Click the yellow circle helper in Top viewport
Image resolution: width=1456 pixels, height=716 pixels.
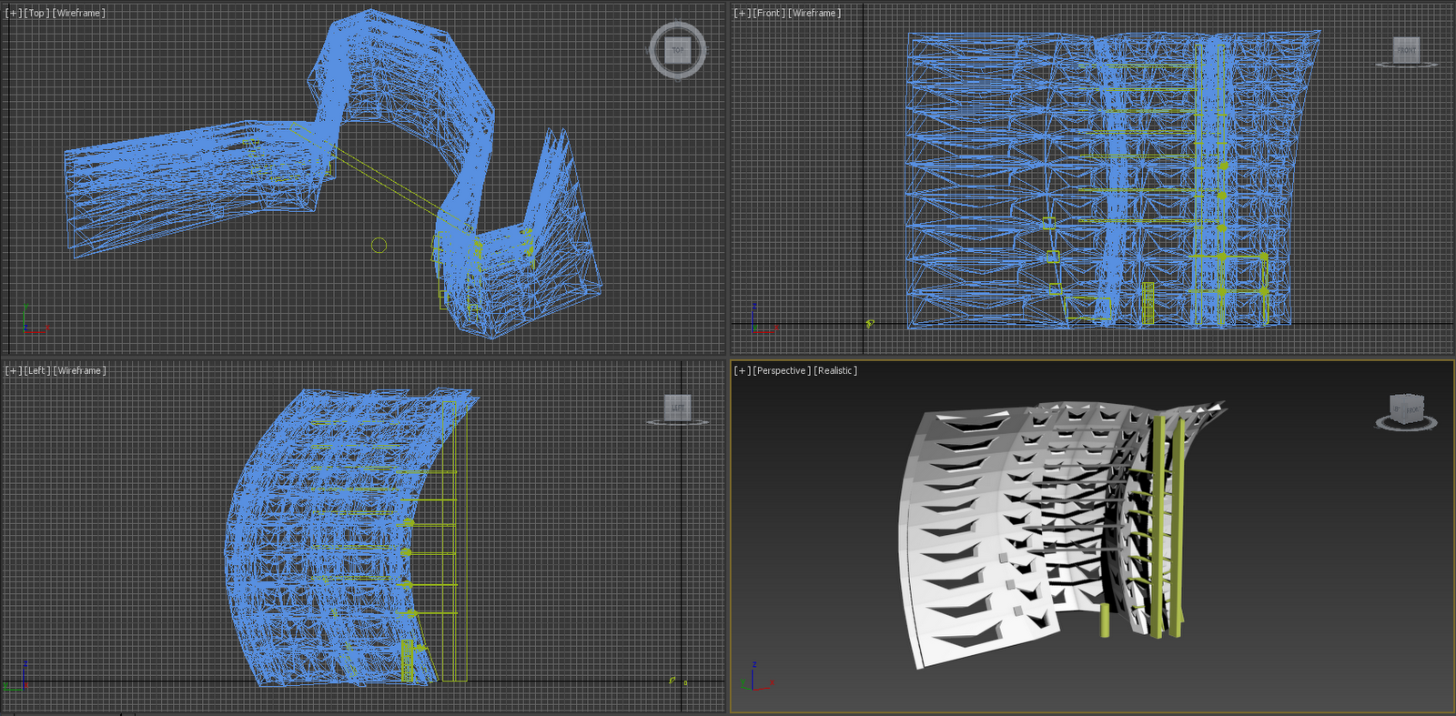tap(379, 245)
